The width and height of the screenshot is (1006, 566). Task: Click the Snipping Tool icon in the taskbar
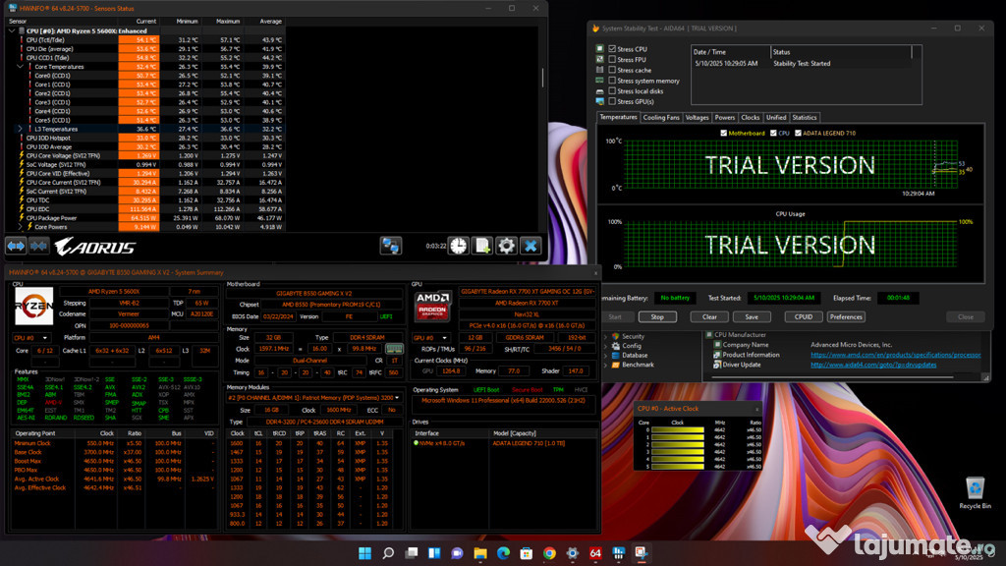point(641,553)
